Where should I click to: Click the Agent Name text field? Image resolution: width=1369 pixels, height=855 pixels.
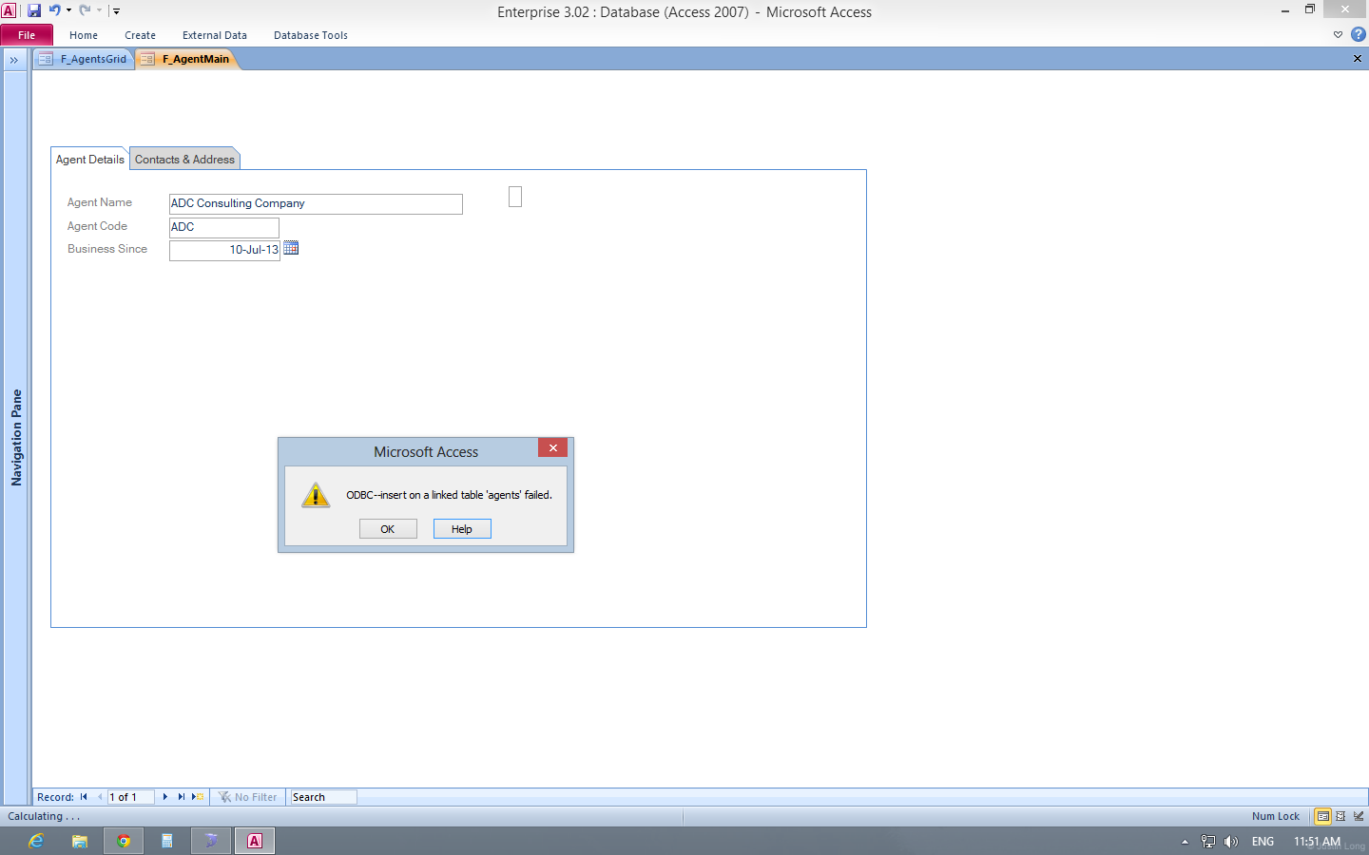[x=316, y=204]
